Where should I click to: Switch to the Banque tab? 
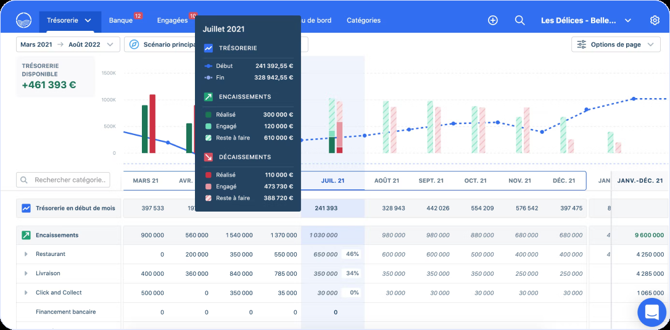pos(121,20)
